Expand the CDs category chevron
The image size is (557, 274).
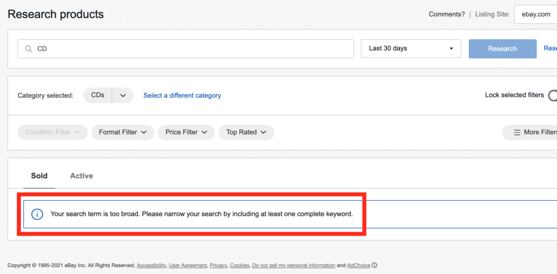tap(123, 96)
